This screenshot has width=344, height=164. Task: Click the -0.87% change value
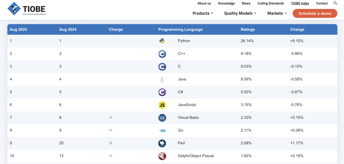[297, 92]
